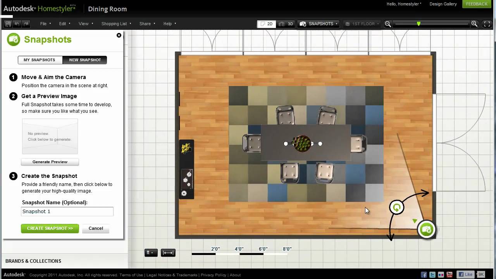Click the empty preview image placeholder
Viewport: 496px width, 279px height.
tap(50, 136)
